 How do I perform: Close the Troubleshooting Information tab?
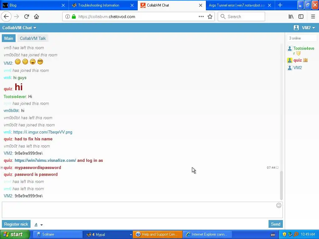(x=132, y=5)
